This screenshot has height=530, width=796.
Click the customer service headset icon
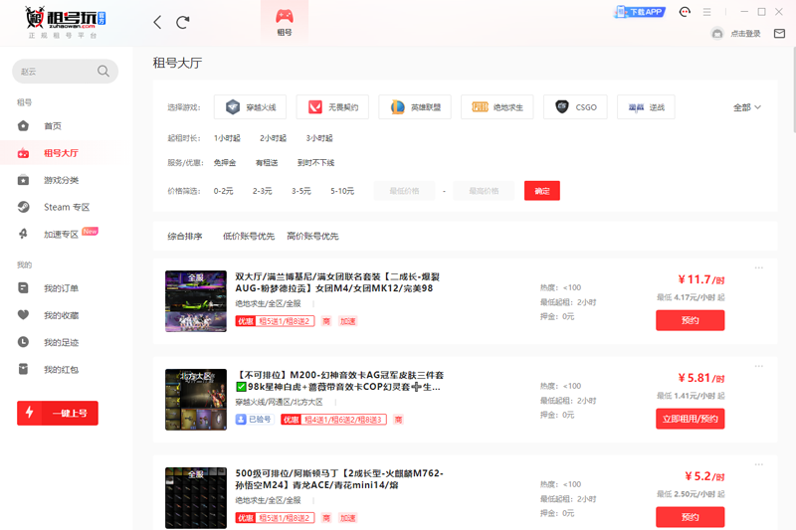pyautogui.click(x=685, y=12)
